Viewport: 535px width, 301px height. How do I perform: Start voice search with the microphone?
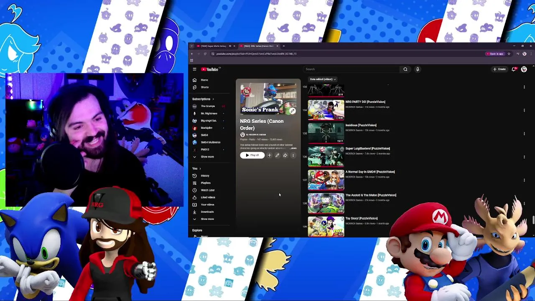417,69
